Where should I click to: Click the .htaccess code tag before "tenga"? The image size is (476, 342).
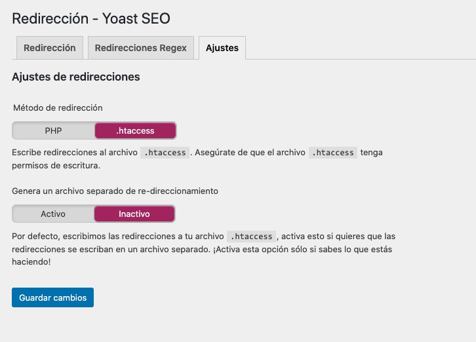coord(332,153)
